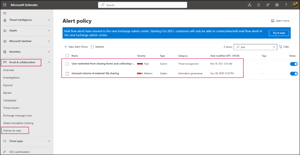This screenshot has height=155, width=300.
Task: Open Unusual volume of external file sharing name
Action: pyautogui.click(x=95, y=73)
